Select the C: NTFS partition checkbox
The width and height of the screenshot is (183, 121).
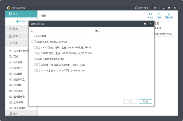click(36, 53)
